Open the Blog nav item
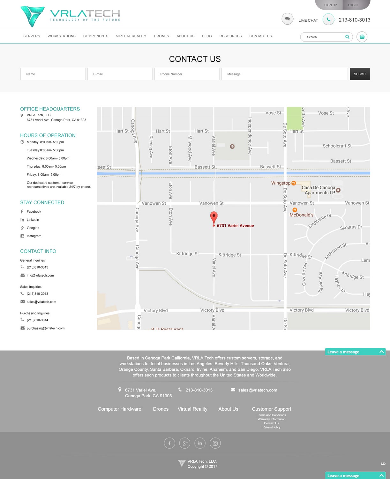 tap(207, 36)
